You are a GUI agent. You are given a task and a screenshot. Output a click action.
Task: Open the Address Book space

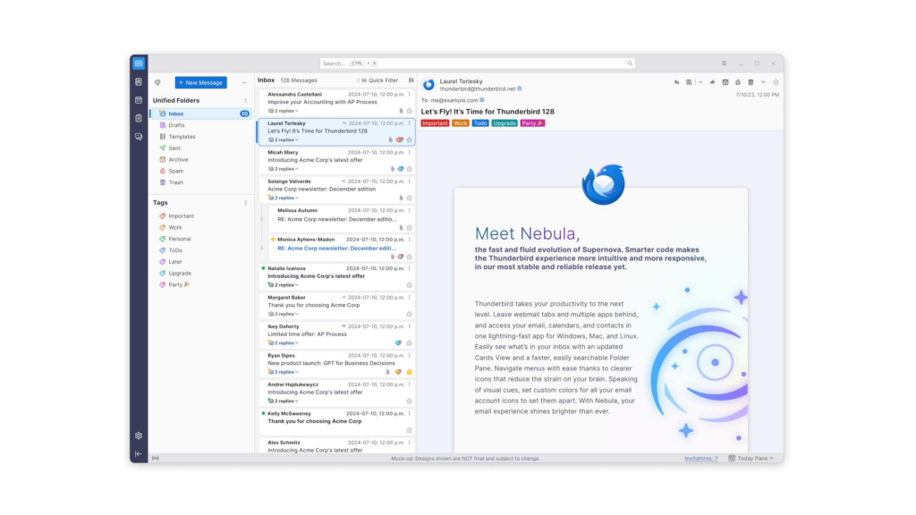coord(139,81)
